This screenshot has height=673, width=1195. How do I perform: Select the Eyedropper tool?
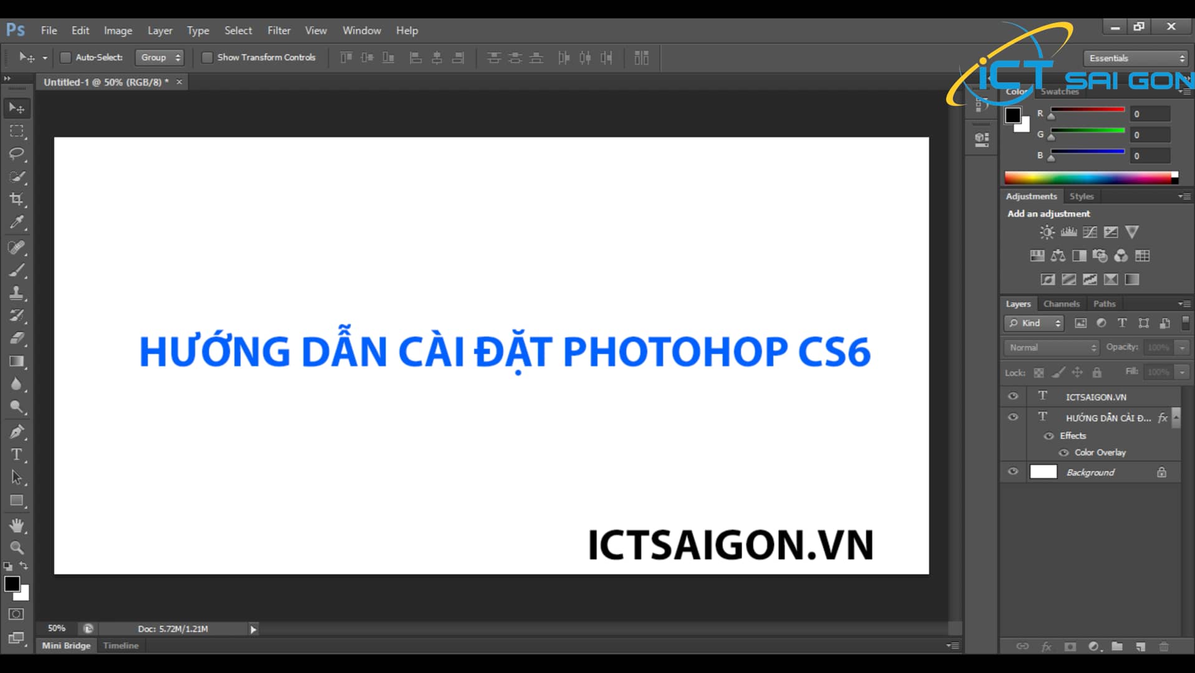(x=17, y=222)
